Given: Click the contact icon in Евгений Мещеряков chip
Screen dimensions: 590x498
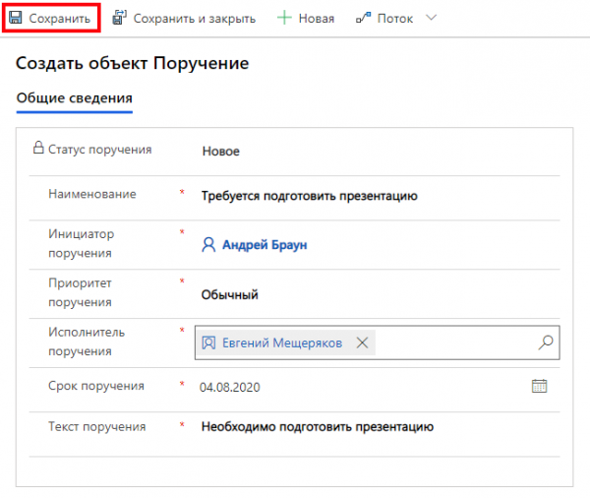Looking at the screenshot, I should [208, 342].
